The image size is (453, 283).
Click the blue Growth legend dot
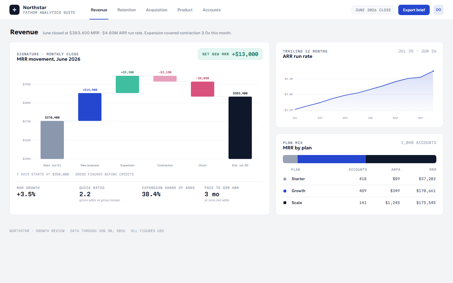(x=285, y=191)
